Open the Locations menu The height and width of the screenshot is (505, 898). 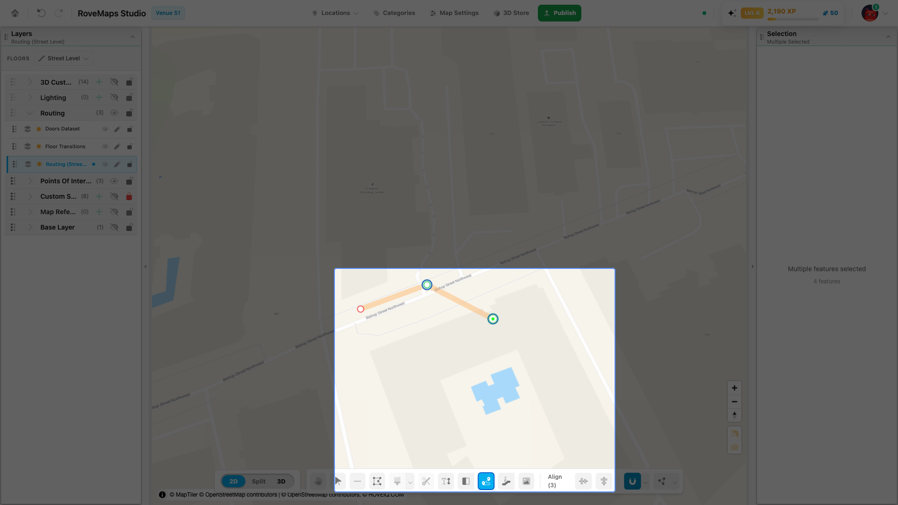pyautogui.click(x=335, y=13)
